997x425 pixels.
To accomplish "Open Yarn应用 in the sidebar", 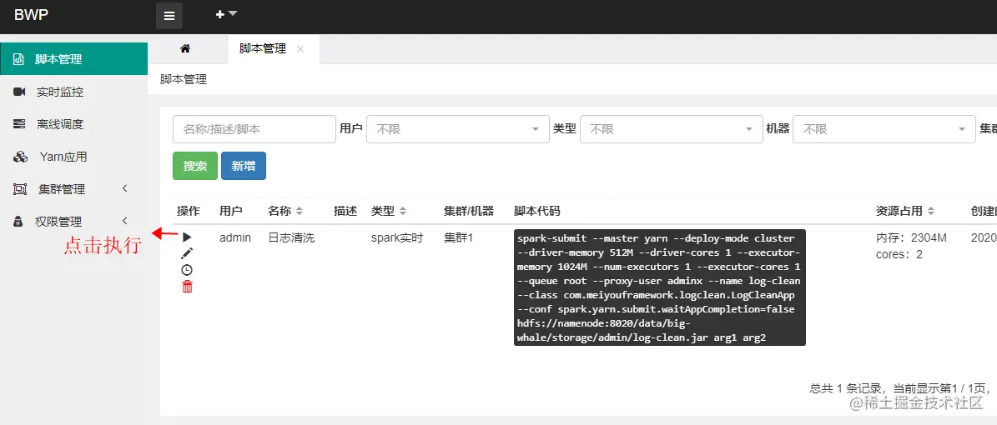I will pyautogui.click(x=73, y=157).
